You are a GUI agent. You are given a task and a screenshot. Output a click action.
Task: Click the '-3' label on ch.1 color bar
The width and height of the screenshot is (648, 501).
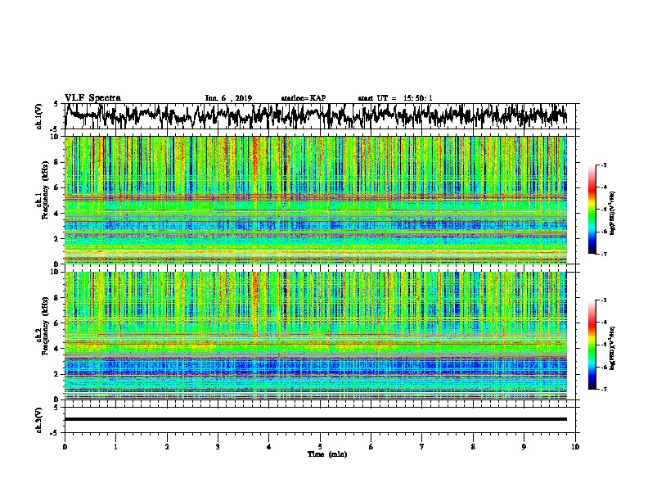click(x=603, y=165)
